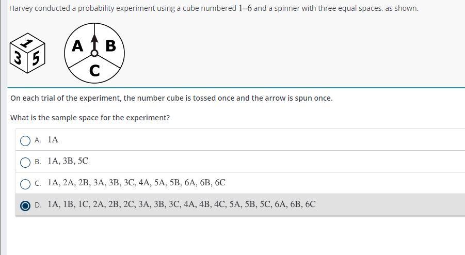Image resolution: width=465 pixels, height=255 pixels.
Task: Click the answer text starting "1A, 1B, 1C"
Action: tap(181, 204)
